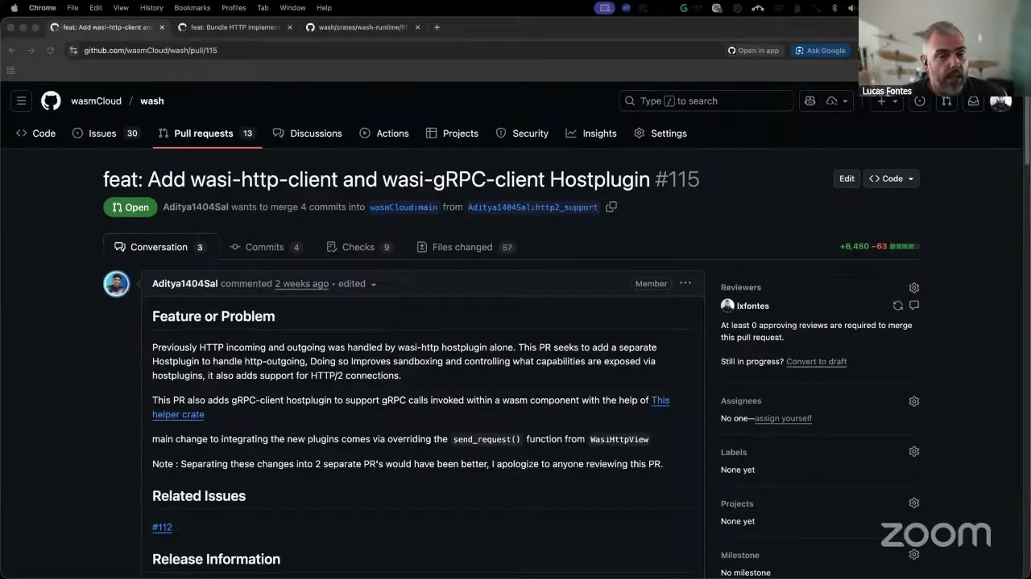Open the repository Settings tab
Image resolution: width=1031 pixels, height=579 pixels.
[660, 133]
